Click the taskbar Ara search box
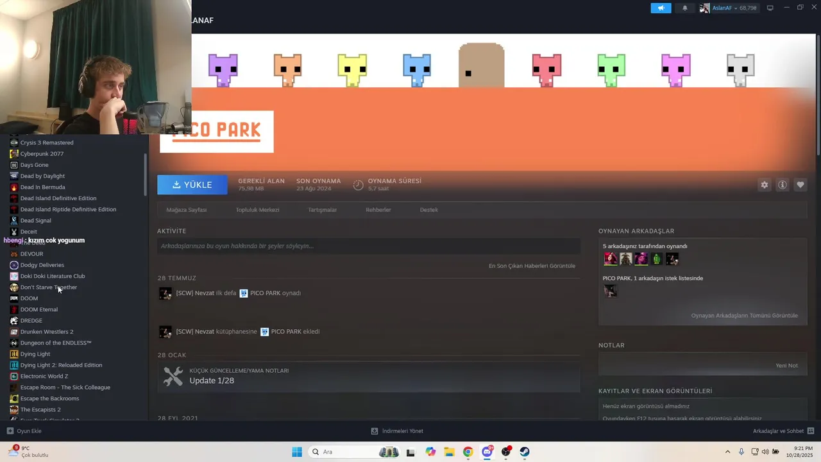This screenshot has height=462, width=821. pyautogui.click(x=354, y=452)
